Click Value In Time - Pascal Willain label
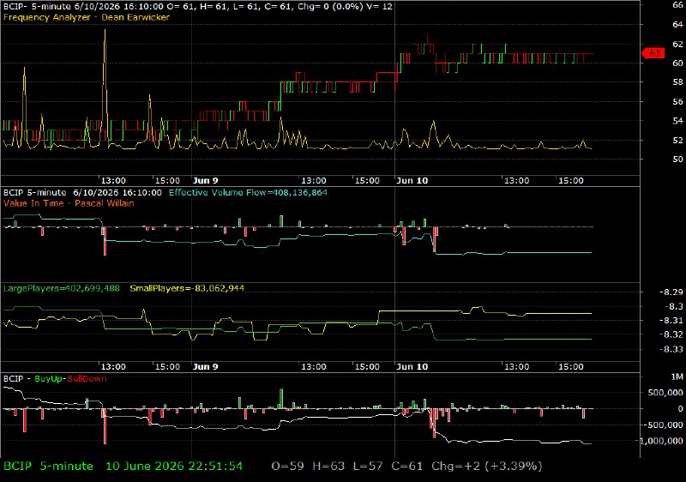 click(69, 203)
